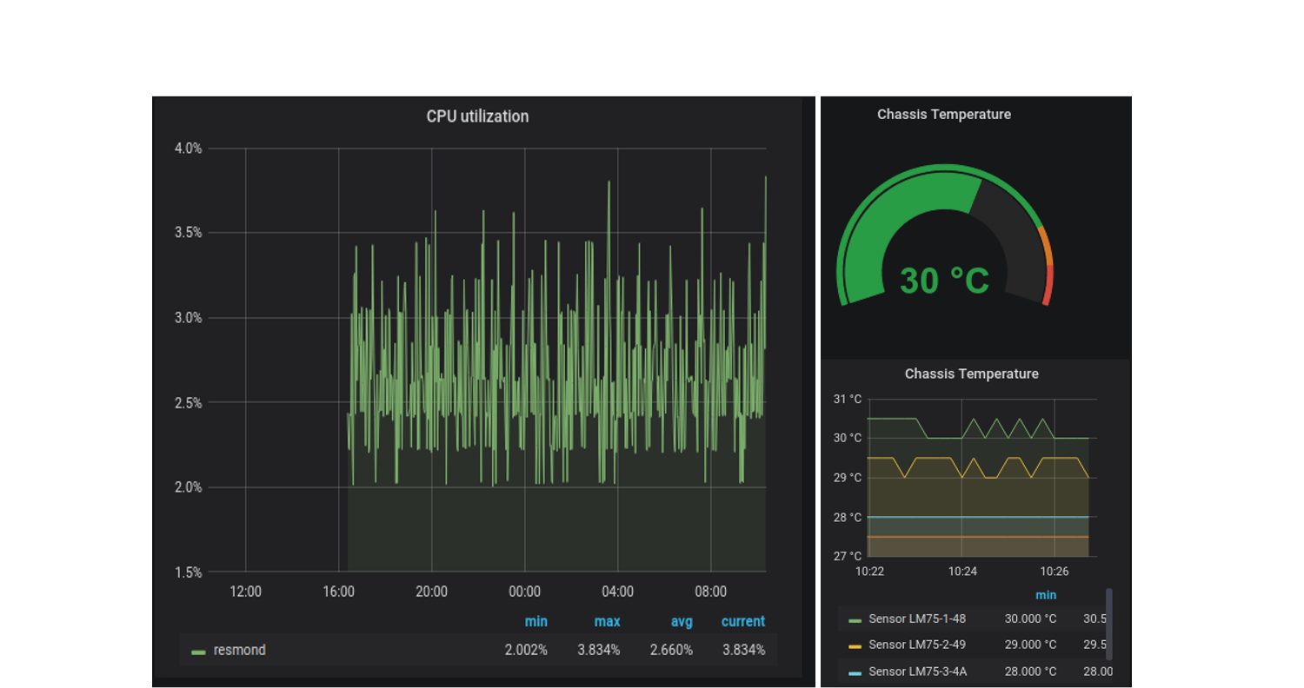The width and height of the screenshot is (1304, 688).
Task: Toggle Sensor LM75-2-49 series in legend
Action: pos(917,645)
